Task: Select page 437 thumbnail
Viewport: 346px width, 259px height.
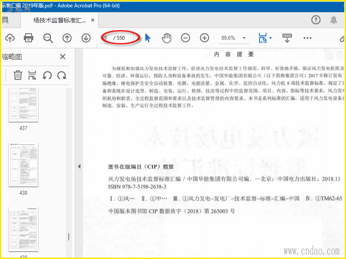Action: 23,105
